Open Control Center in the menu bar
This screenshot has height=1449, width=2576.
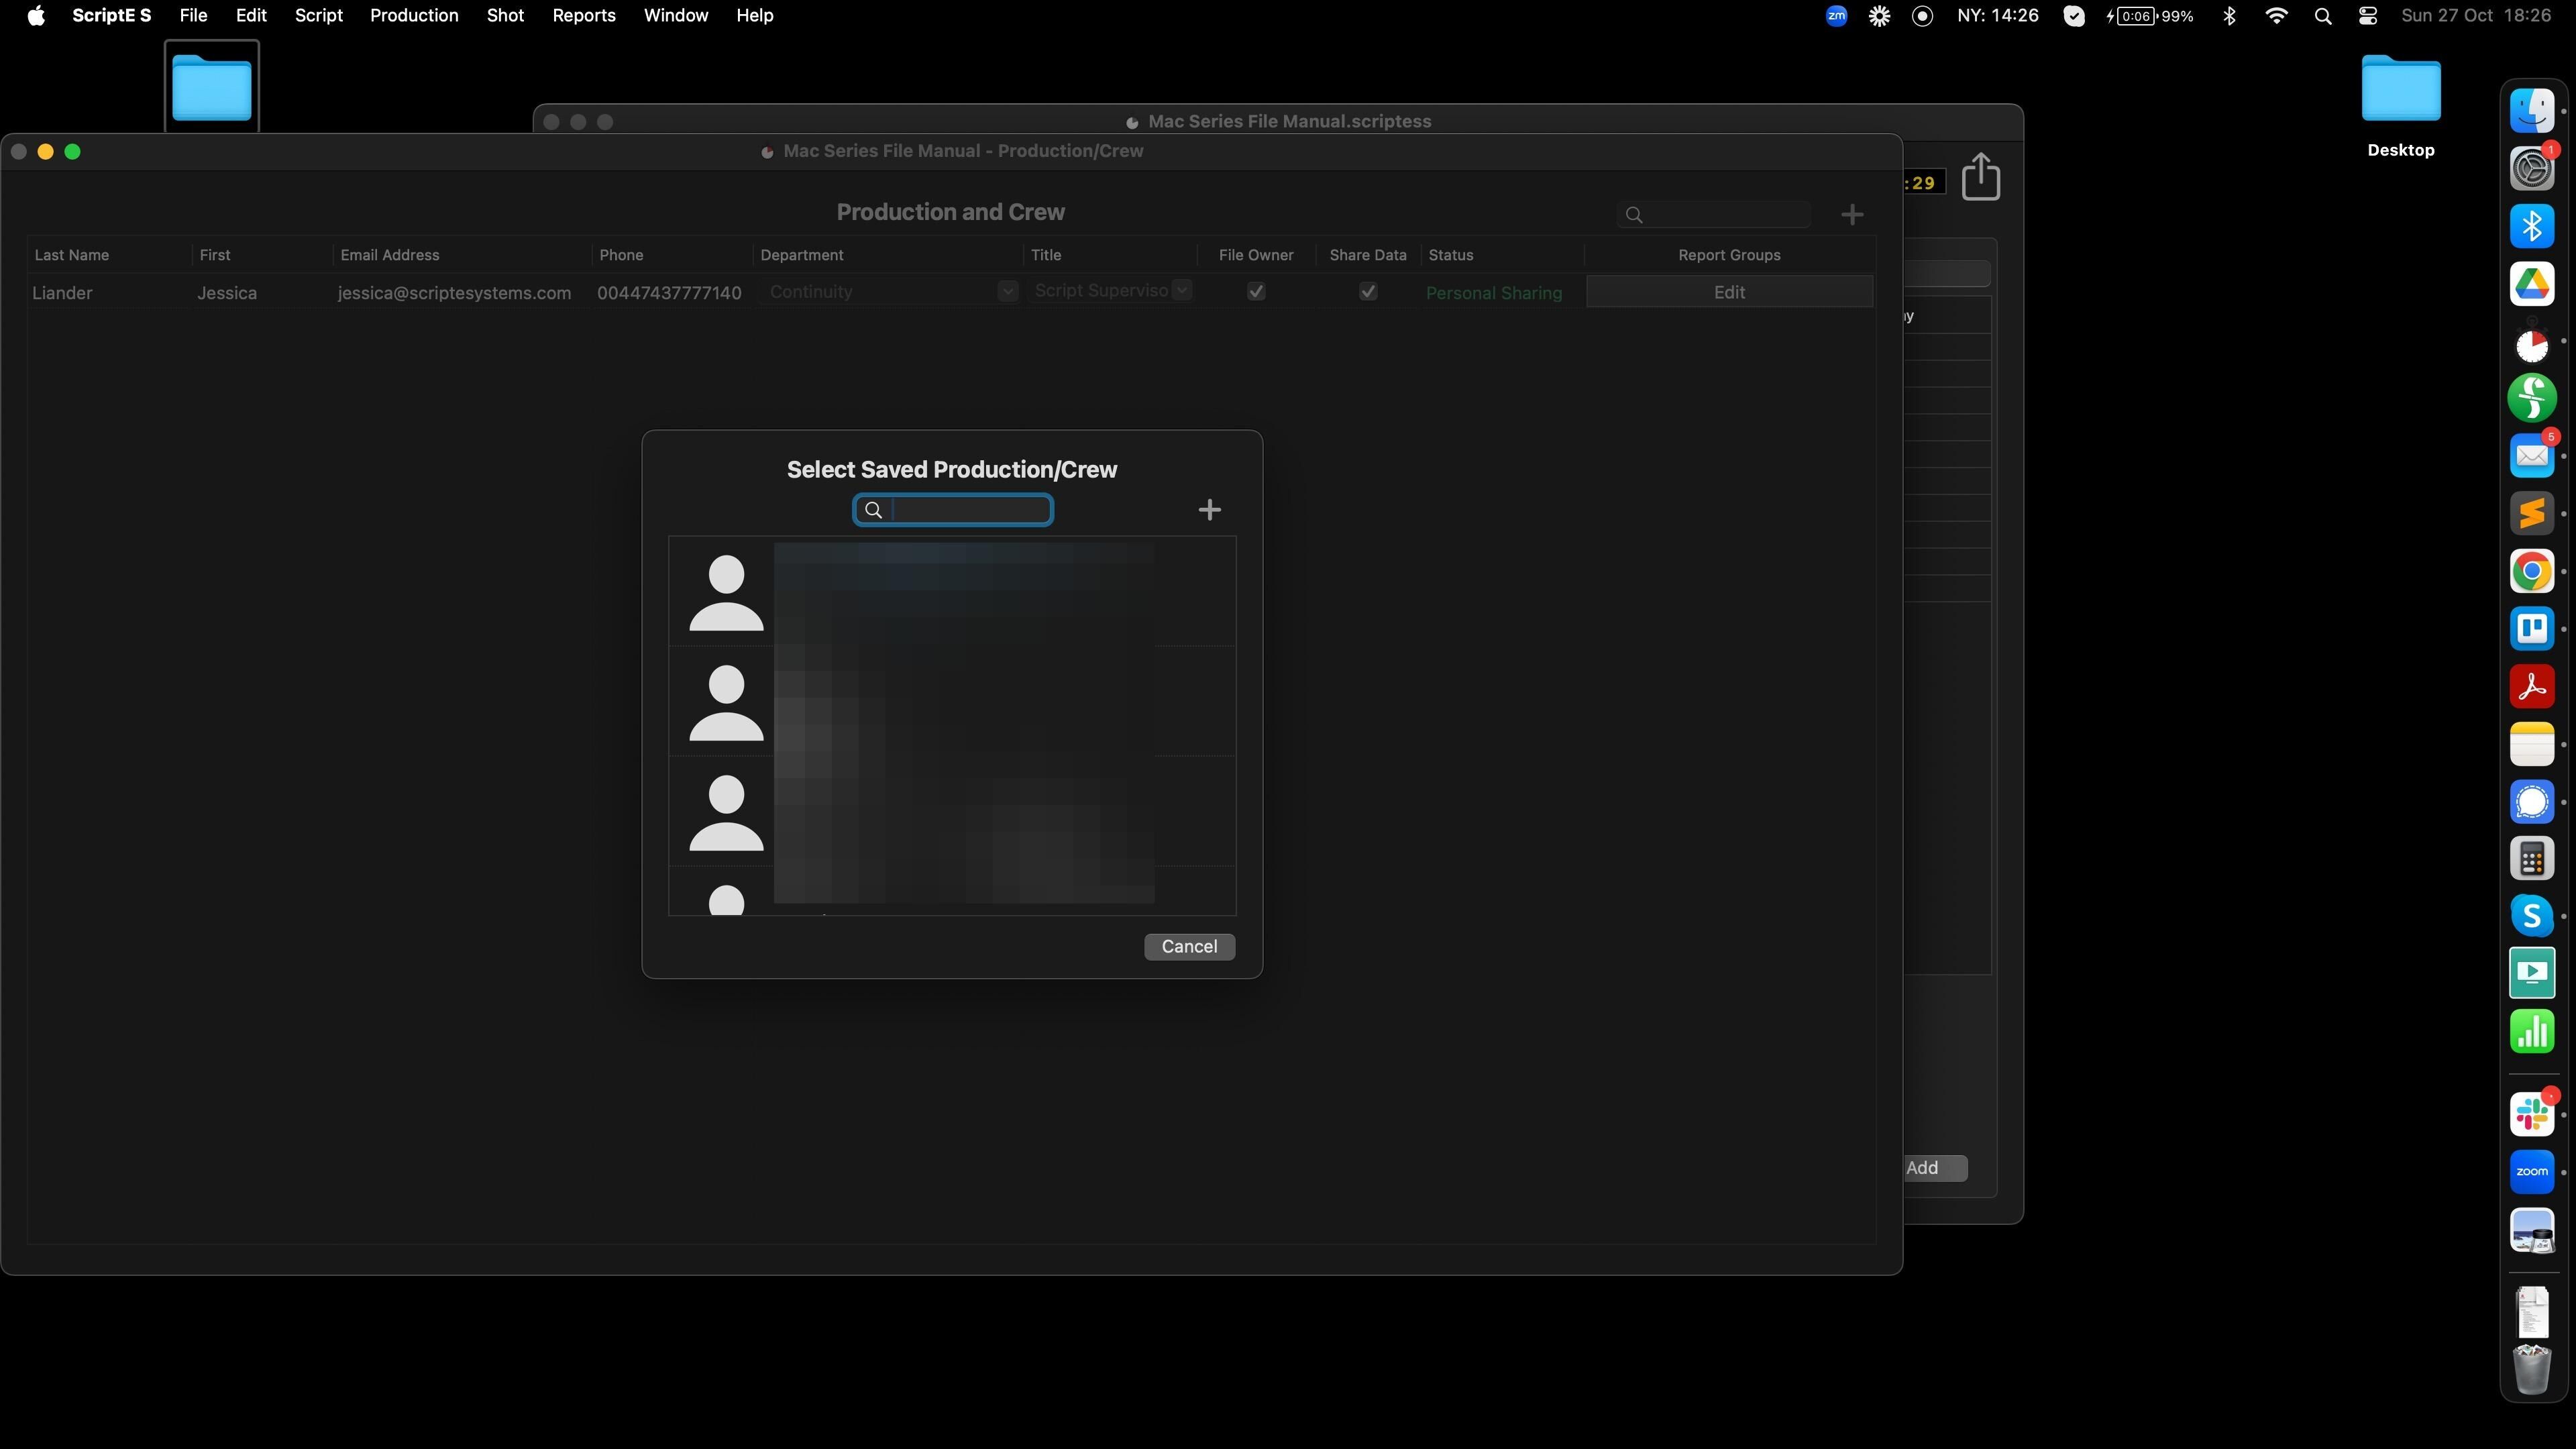[2367, 16]
